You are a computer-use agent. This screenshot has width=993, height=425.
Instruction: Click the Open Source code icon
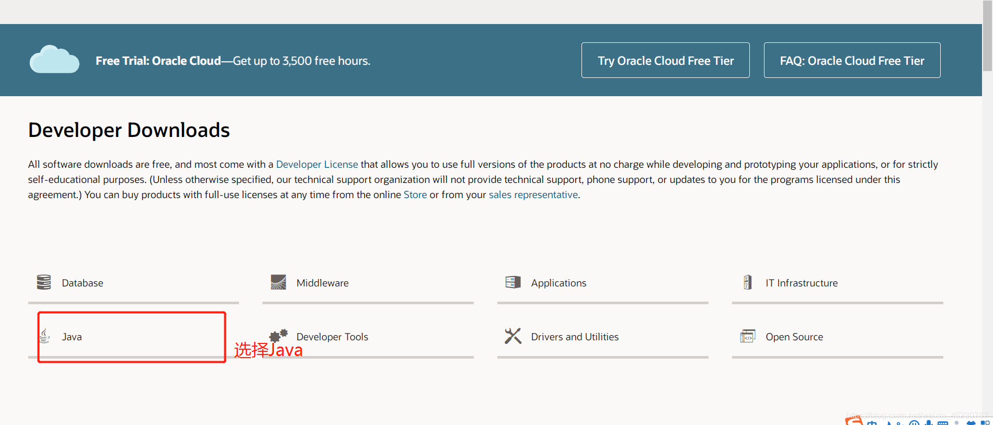click(748, 336)
